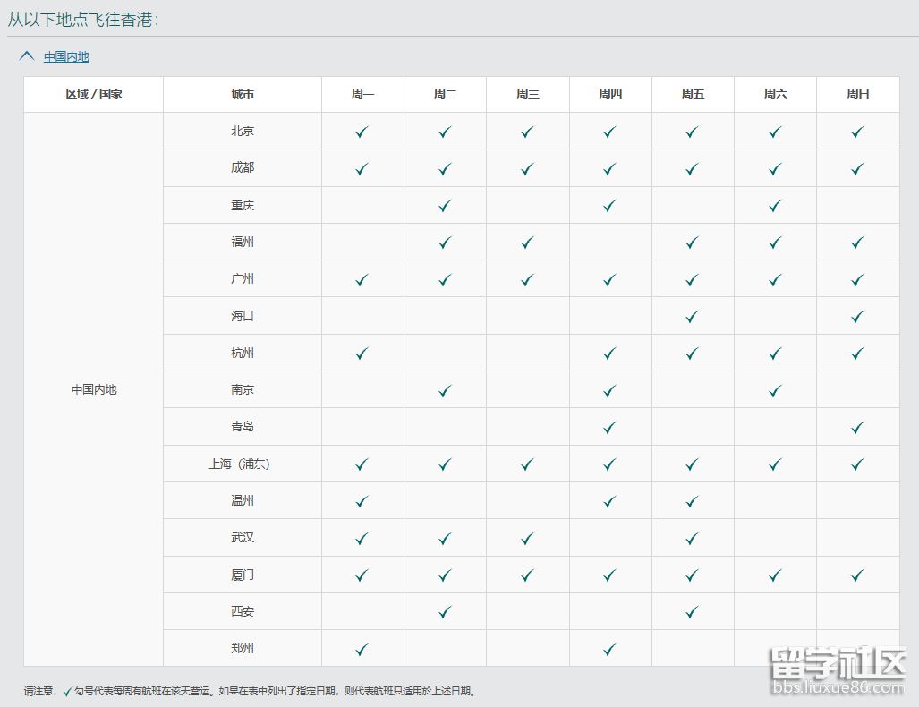
Task: Select the 青岛 city row label
Action: point(243,426)
